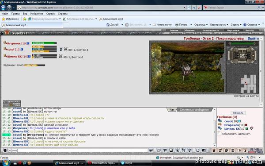265x166 pixels.
Task: Click the Windows Start button
Action: [6, 163]
